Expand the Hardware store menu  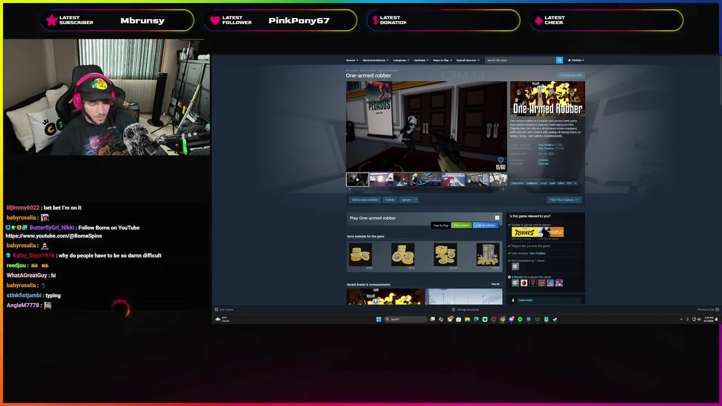[x=421, y=60]
